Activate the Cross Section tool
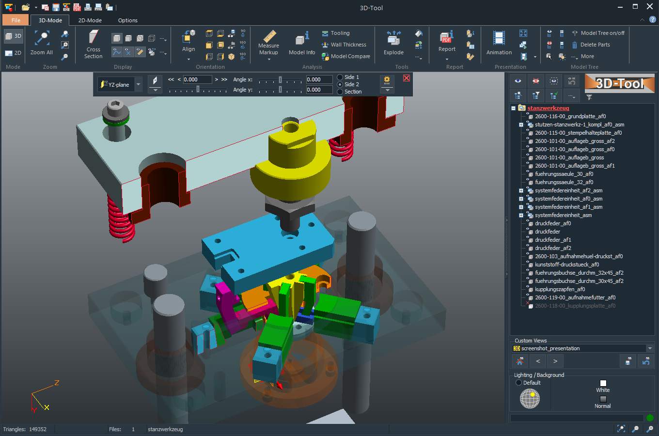 click(93, 44)
